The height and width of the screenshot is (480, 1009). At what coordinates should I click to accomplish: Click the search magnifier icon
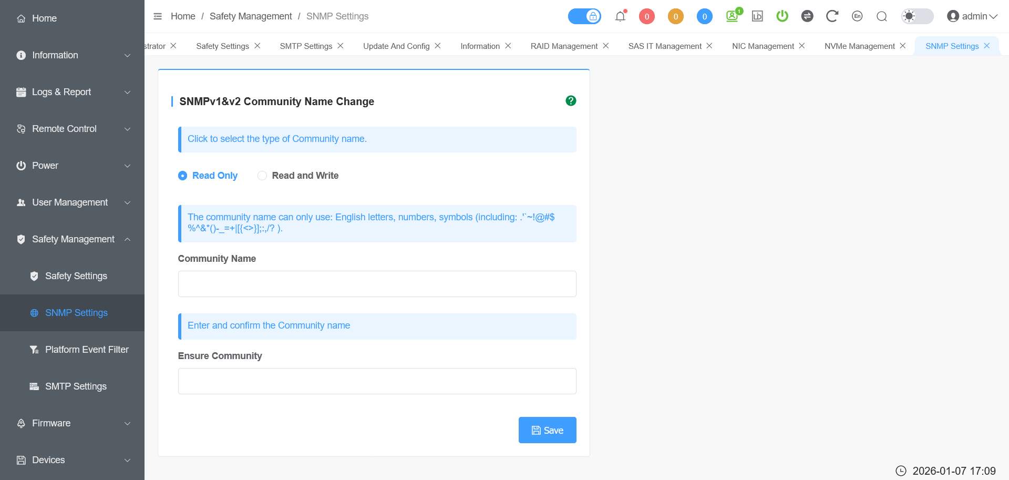tap(882, 16)
